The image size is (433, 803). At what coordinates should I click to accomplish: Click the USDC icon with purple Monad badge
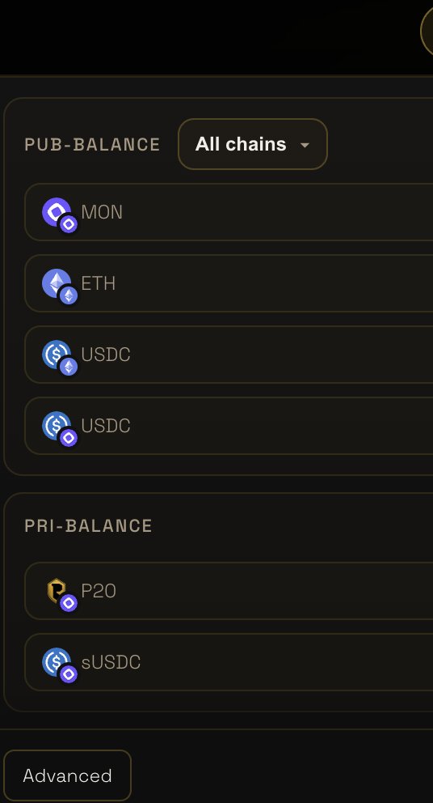tap(57, 425)
